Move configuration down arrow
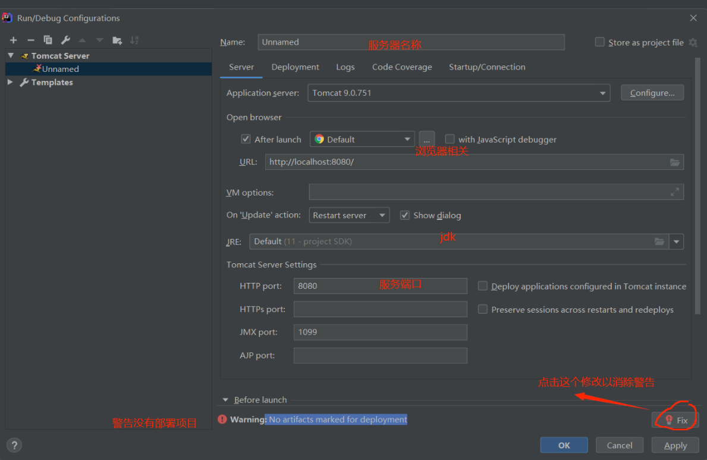This screenshot has width=707, height=460. click(100, 40)
